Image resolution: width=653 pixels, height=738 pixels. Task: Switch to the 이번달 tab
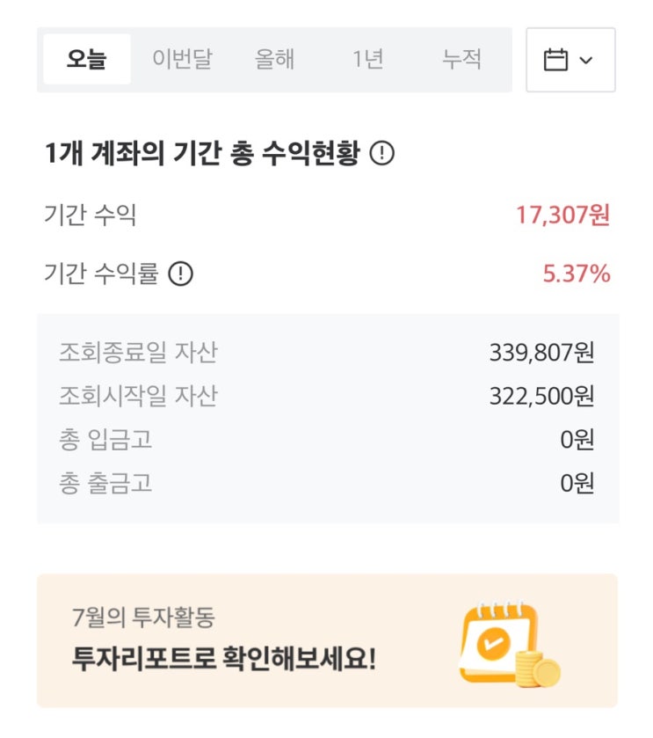point(182,60)
